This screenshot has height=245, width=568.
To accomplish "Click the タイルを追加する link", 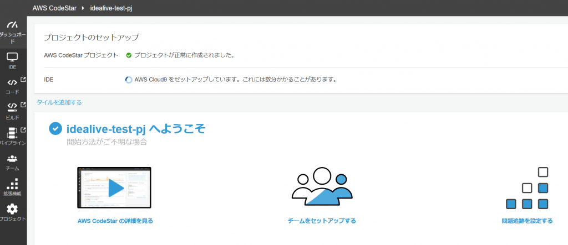I will pyautogui.click(x=59, y=102).
